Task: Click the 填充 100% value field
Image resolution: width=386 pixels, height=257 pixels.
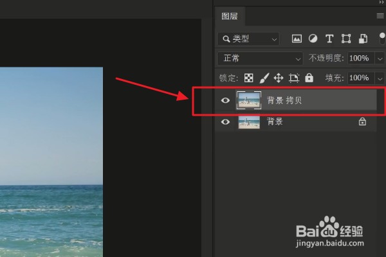Action: tap(361, 78)
